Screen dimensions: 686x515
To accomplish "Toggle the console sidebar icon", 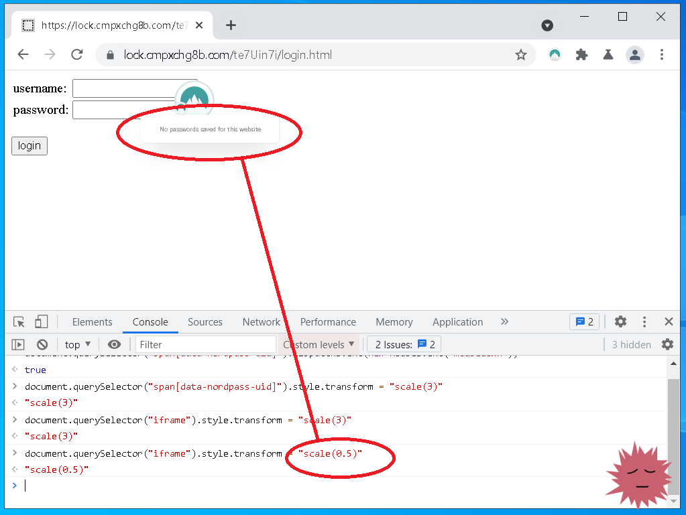I will coord(18,345).
